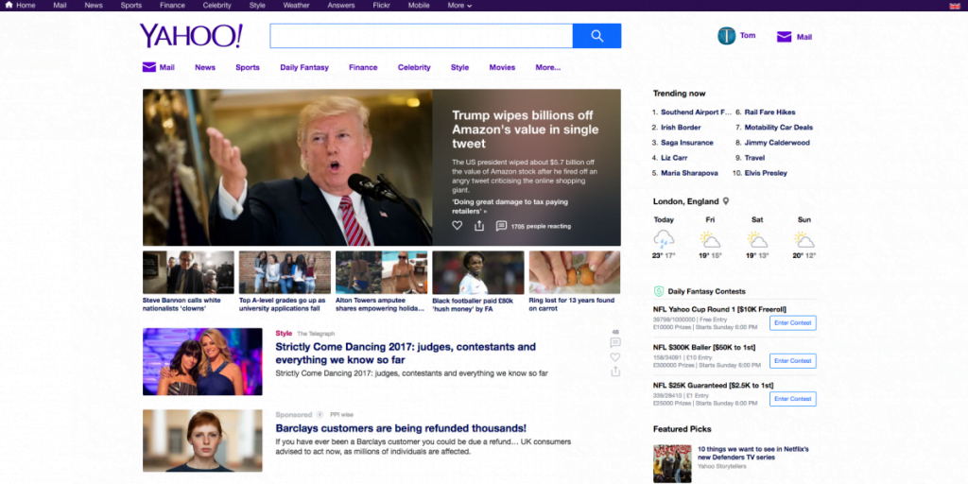Image resolution: width=968 pixels, height=484 pixels.
Task: Open Steve Bannon story thumbnail
Action: click(x=188, y=272)
